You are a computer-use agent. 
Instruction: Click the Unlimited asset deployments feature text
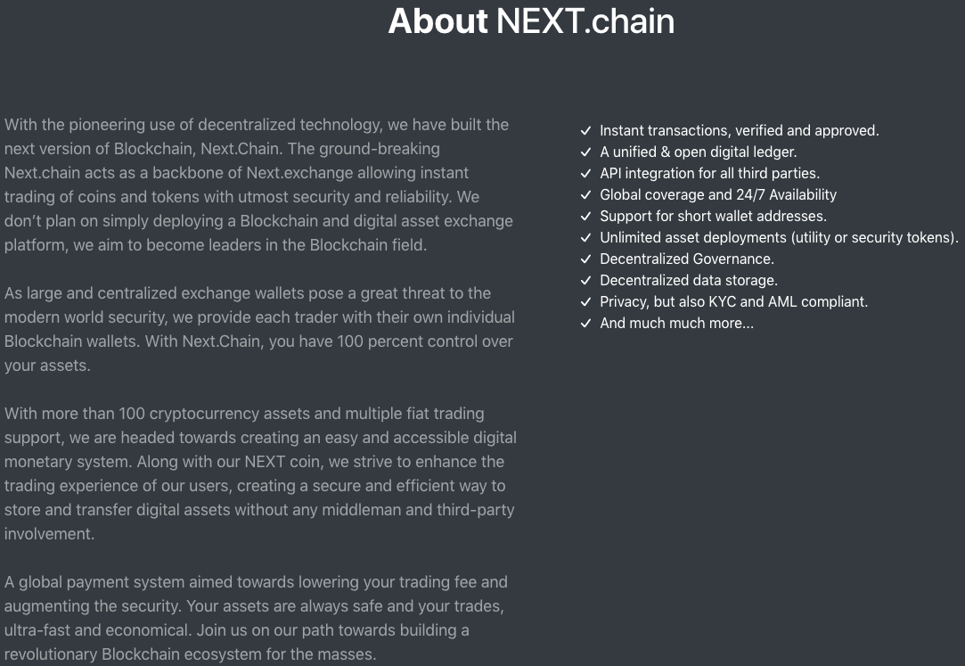(779, 237)
